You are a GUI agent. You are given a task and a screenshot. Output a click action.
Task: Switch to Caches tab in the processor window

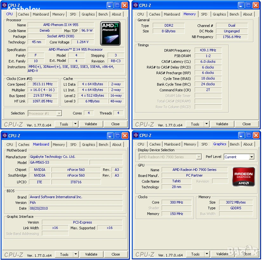pos(24,14)
